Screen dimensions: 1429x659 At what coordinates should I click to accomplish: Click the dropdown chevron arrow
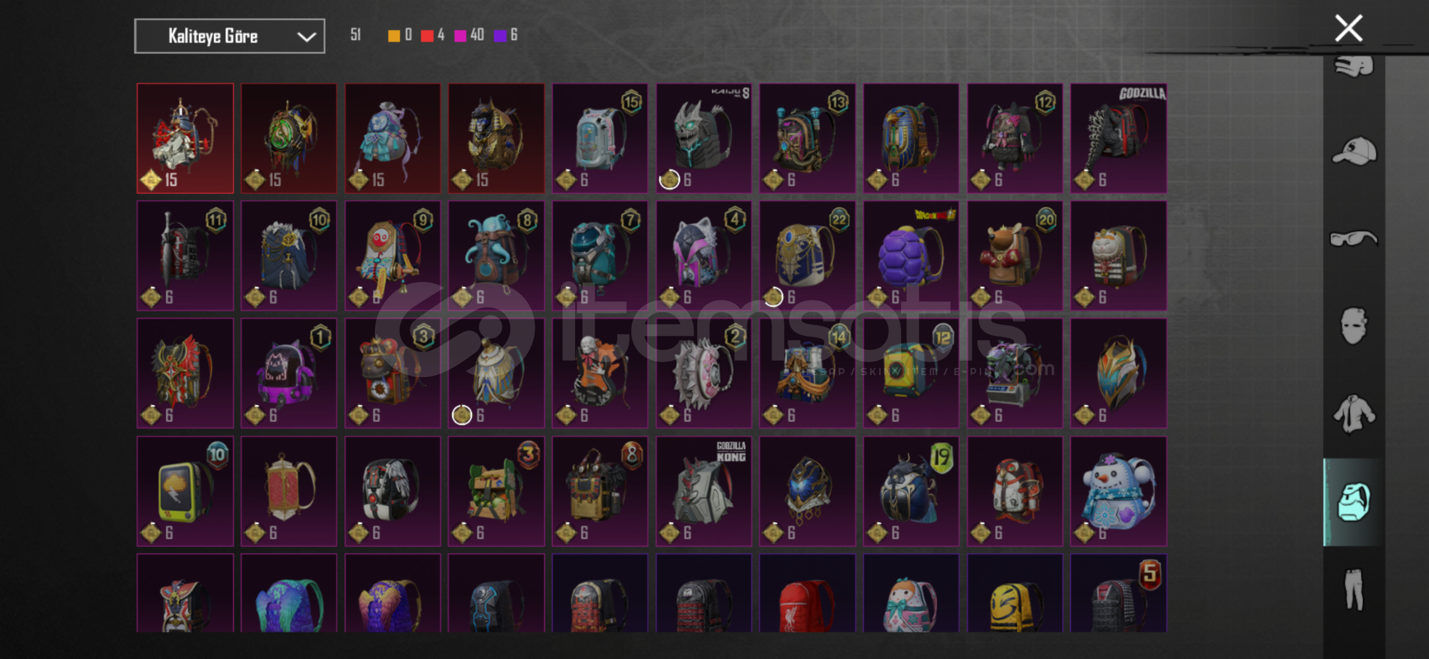[306, 37]
